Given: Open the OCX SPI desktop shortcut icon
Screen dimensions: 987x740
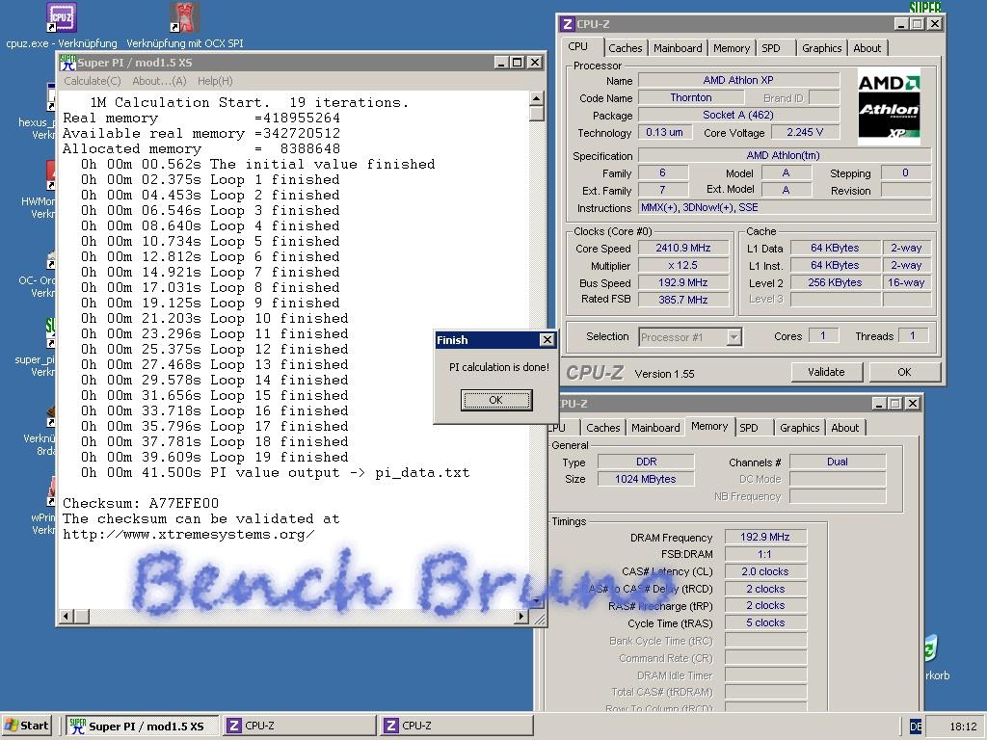Looking at the screenshot, I should coord(185,17).
